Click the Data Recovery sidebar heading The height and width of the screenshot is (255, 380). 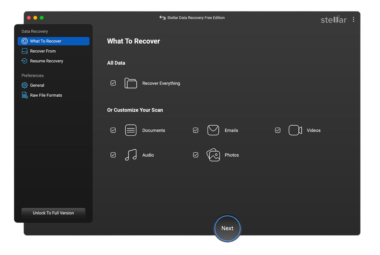point(35,31)
